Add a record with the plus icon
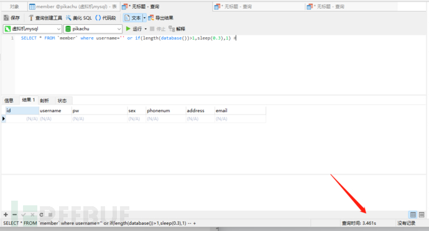 click(x=6, y=215)
